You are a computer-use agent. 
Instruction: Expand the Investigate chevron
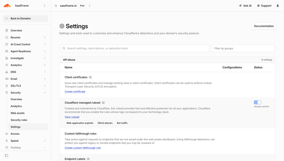(x=45, y=58)
